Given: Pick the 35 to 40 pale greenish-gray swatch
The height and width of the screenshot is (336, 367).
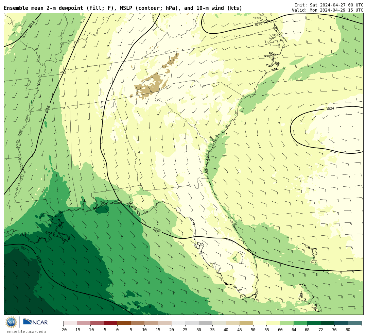Looking at the screenshot, I should pyautogui.click(x=219, y=323).
